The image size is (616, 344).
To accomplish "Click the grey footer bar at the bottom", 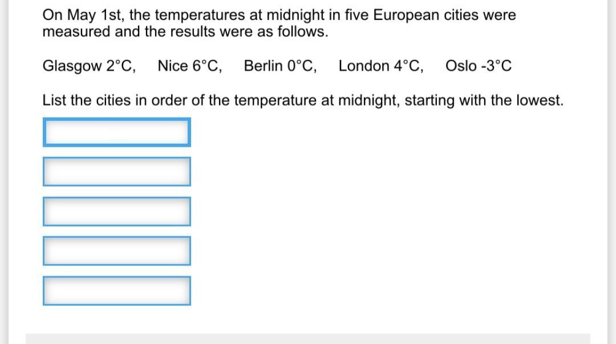I will [308, 339].
